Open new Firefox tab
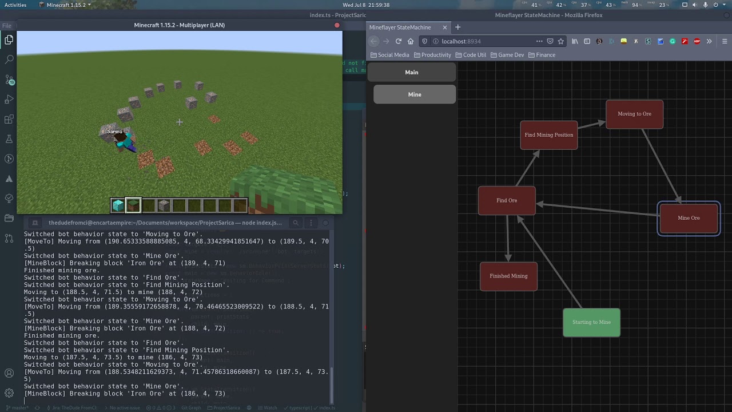 pyautogui.click(x=457, y=27)
